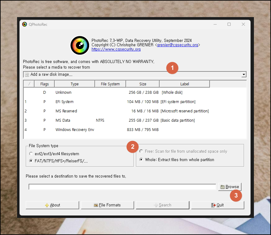
Task: Click the exit icon on Quit button
Action: 214,205
